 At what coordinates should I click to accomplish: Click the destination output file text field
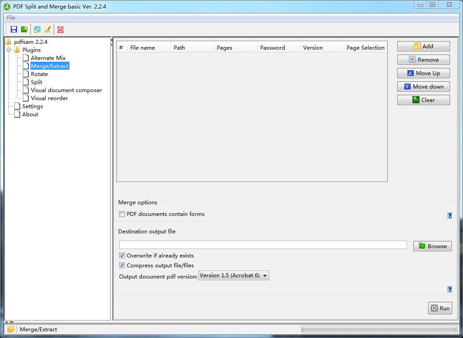pyautogui.click(x=263, y=245)
